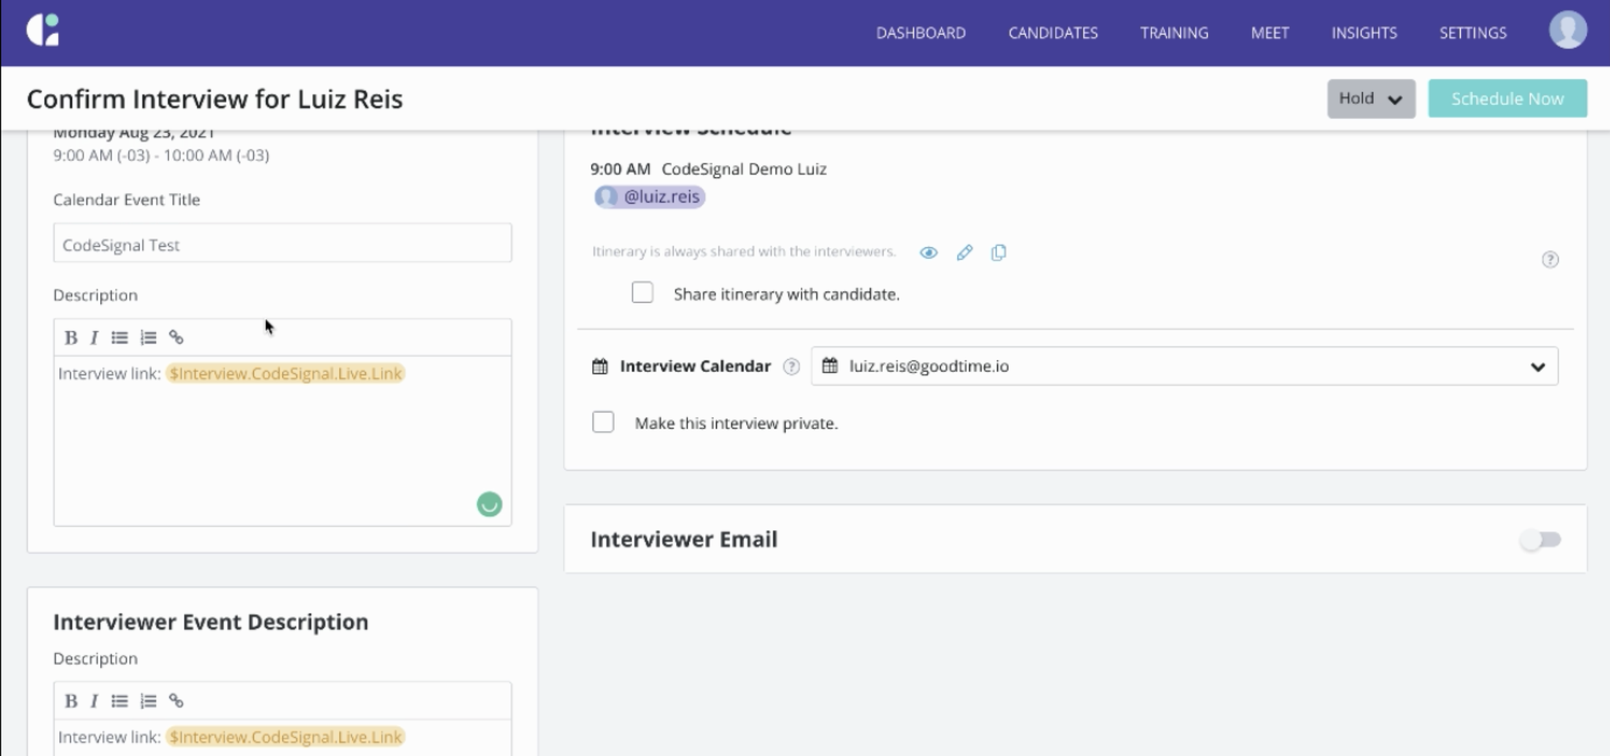Click the Schedule Now button
Viewport: 1610px width, 756px height.
(1507, 98)
